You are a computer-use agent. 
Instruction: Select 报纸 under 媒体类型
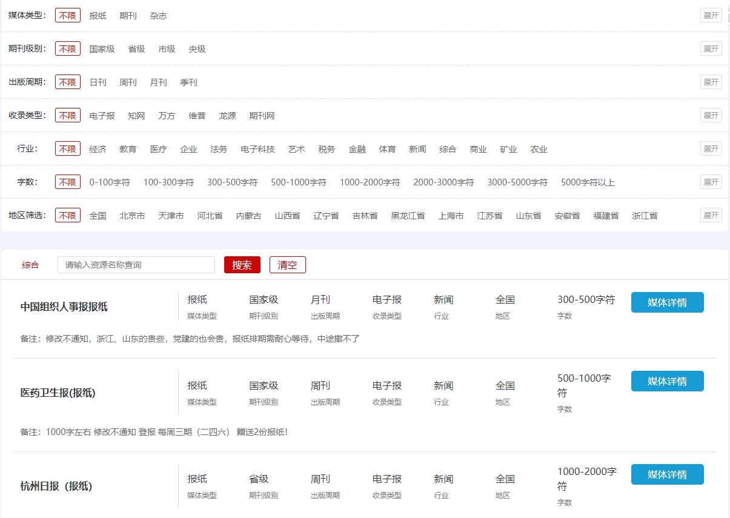[98, 16]
